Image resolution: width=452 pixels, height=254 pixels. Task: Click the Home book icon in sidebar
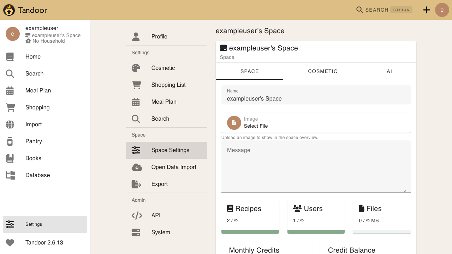(x=10, y=57)
